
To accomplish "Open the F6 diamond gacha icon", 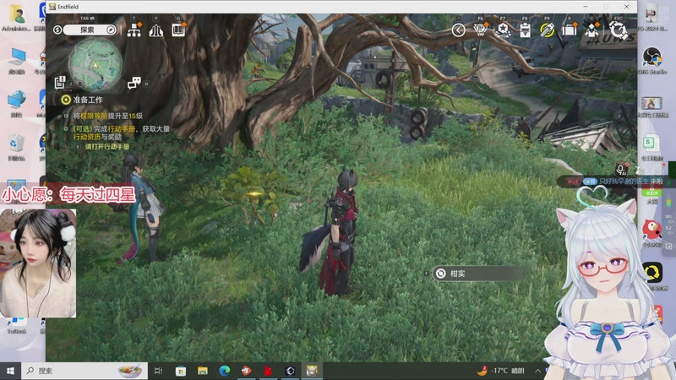I will [x=480, y=30].
